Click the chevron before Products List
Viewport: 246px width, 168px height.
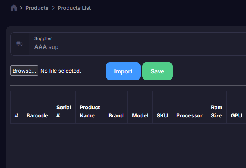[53, 8]
